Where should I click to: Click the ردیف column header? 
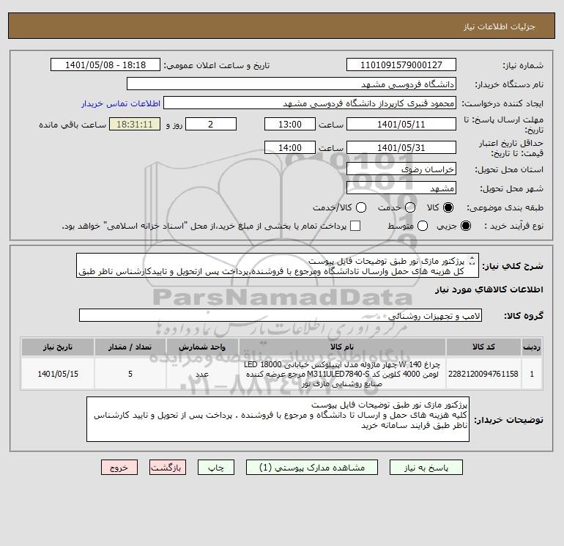click(532, 347)
